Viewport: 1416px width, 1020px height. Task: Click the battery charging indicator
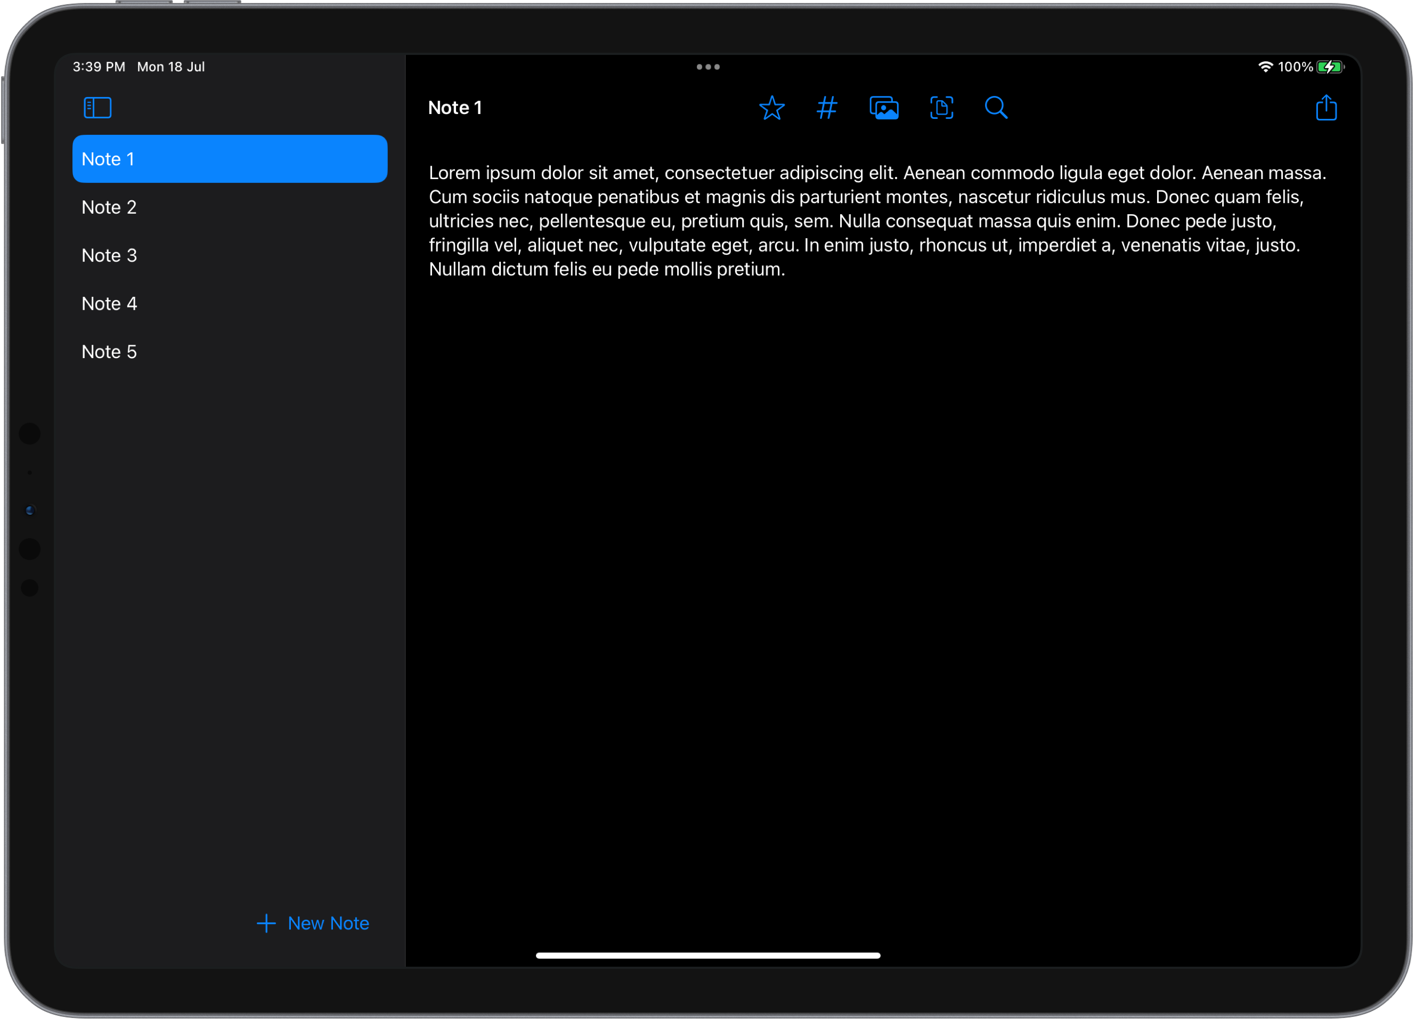[1329, 67]
